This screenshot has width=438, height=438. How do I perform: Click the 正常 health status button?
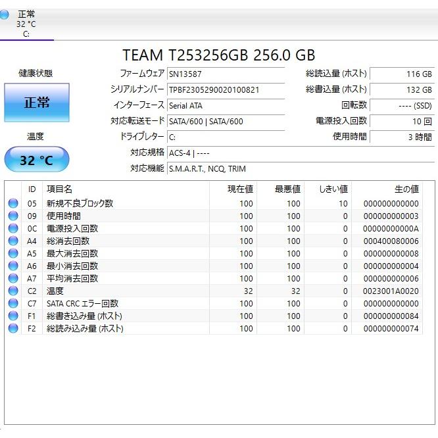[37, 103]
